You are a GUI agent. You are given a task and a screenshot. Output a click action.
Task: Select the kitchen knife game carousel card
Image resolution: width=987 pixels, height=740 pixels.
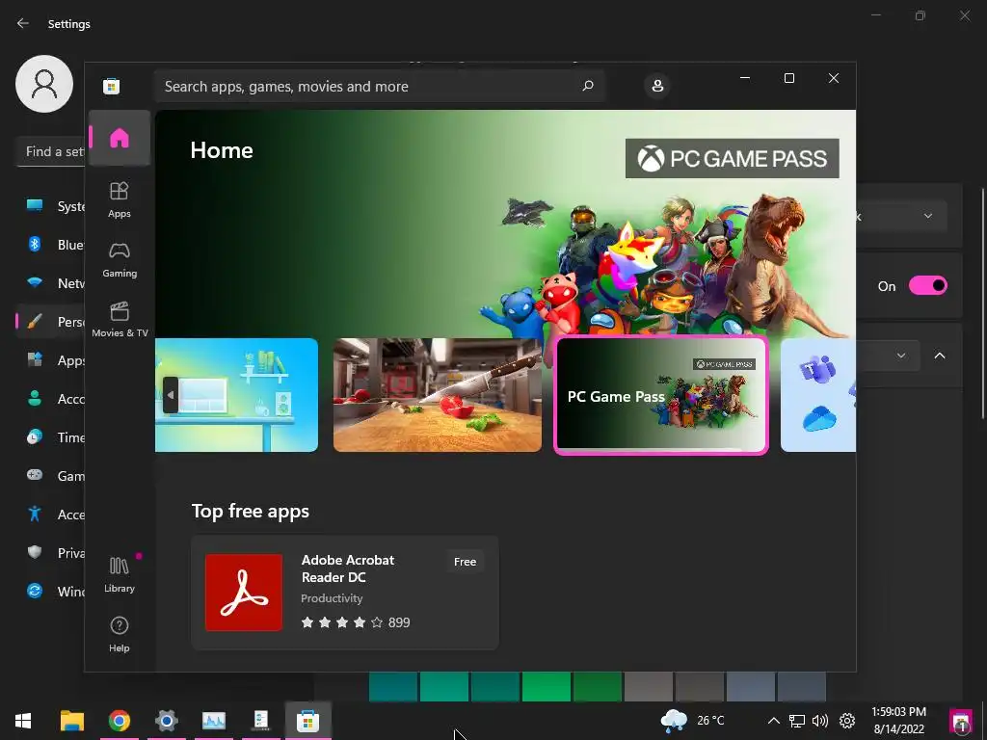pyautogui.click(x=437, y=395)
